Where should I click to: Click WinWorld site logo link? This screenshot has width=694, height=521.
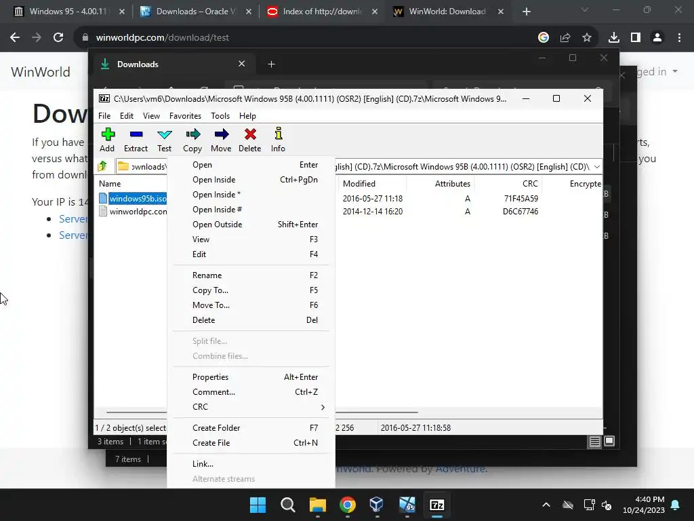[x=40, y=72]
